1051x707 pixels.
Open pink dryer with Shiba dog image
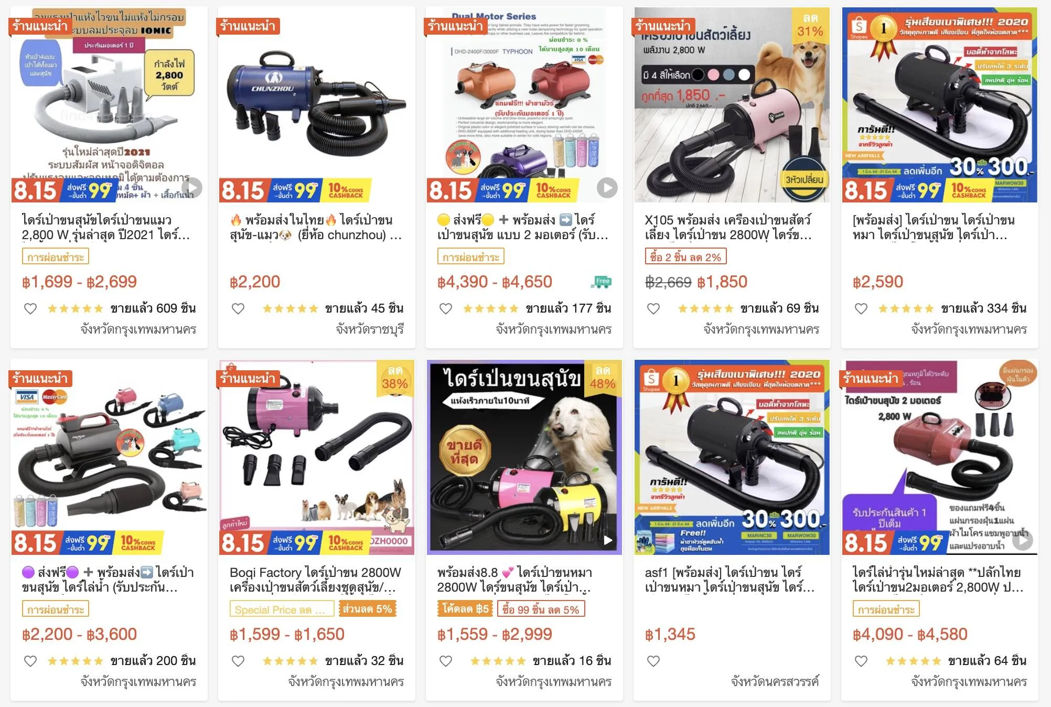point(732,104)
